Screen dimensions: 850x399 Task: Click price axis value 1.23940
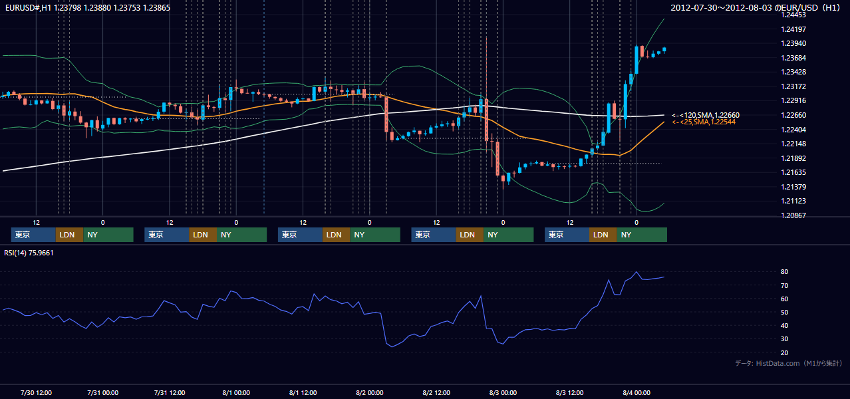[x=793, y=43]
